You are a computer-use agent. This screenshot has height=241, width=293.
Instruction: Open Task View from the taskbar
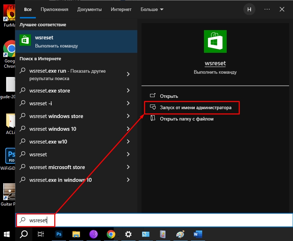[40, 234]
